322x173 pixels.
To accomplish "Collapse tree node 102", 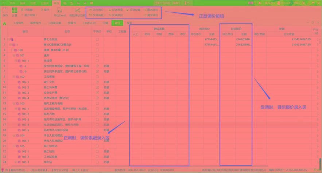I will (x=14, y=77).
